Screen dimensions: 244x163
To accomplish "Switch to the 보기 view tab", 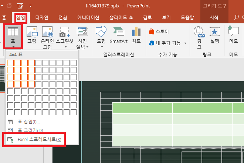I will (166, 17).
